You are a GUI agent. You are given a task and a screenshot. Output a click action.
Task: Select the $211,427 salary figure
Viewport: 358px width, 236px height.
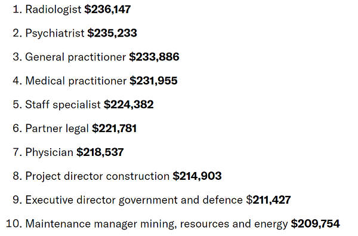point(268,200)
